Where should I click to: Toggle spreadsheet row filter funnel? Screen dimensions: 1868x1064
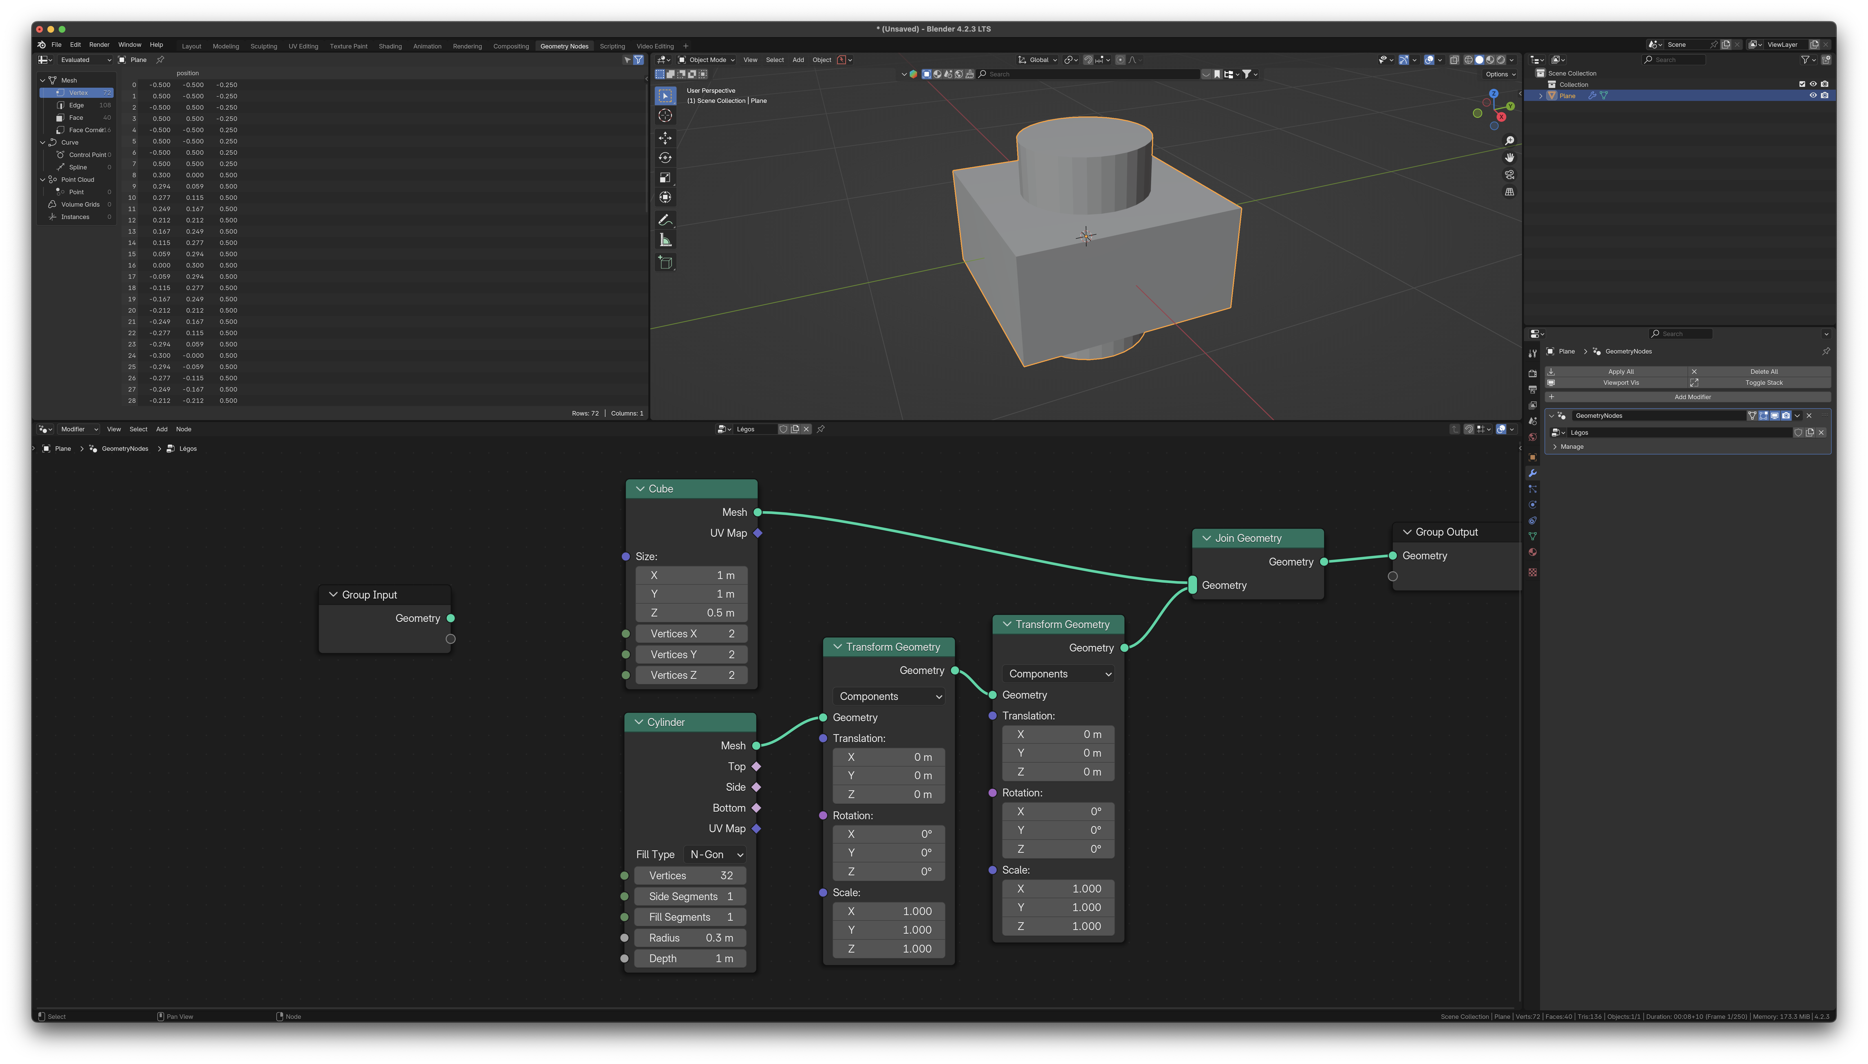[639, 60]
